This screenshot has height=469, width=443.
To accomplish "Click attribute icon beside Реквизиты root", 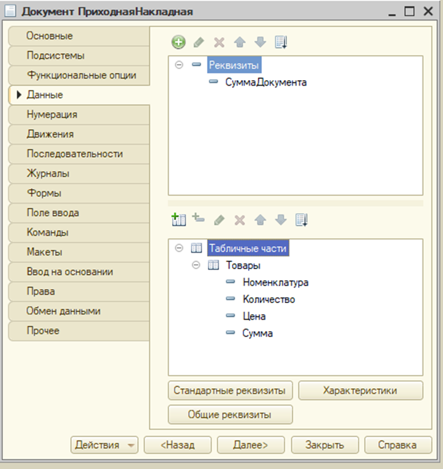I will (197, 64).
